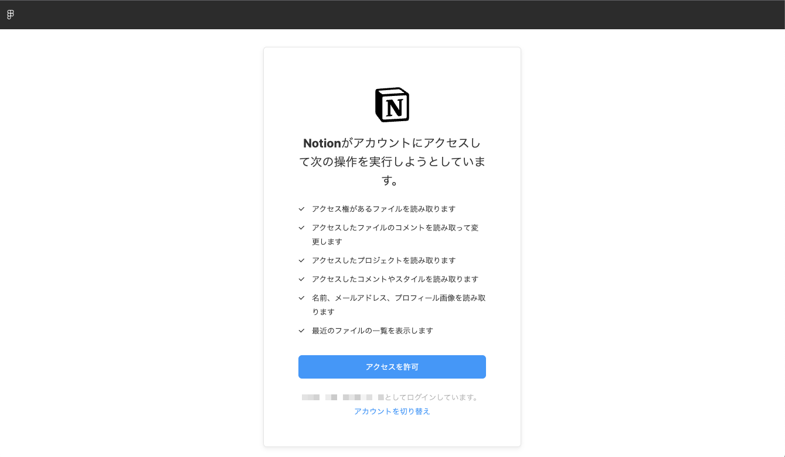The image size is (785, 457).
Task: Select the file read permission entry
Action: (383, 209)
